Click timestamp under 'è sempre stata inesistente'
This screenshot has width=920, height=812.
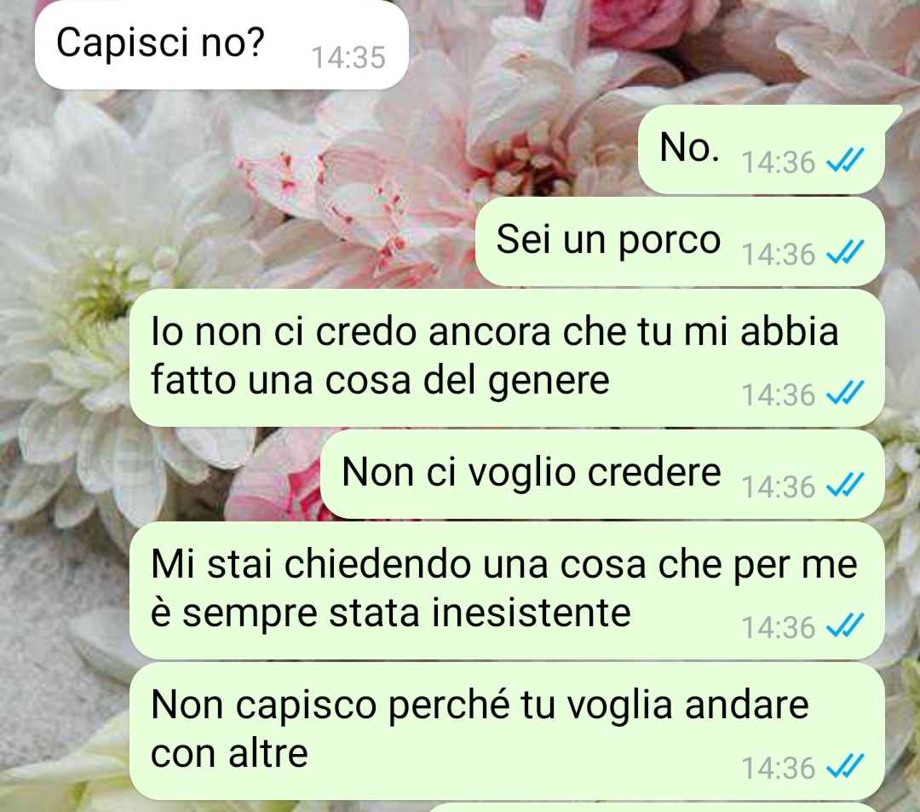coord(779,628)
